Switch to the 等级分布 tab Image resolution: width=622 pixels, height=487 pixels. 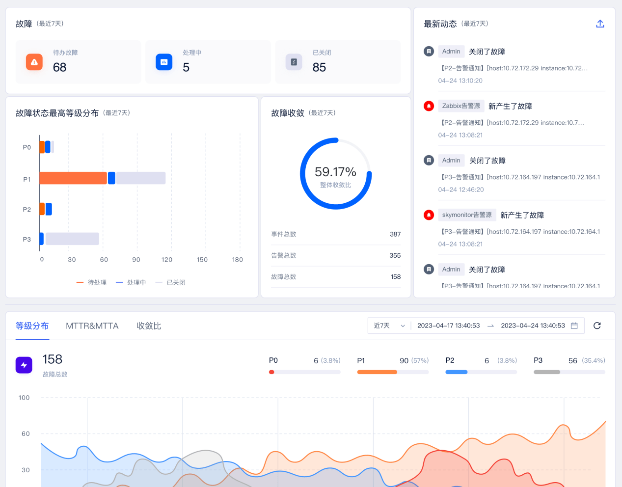(x=32, y=326)
